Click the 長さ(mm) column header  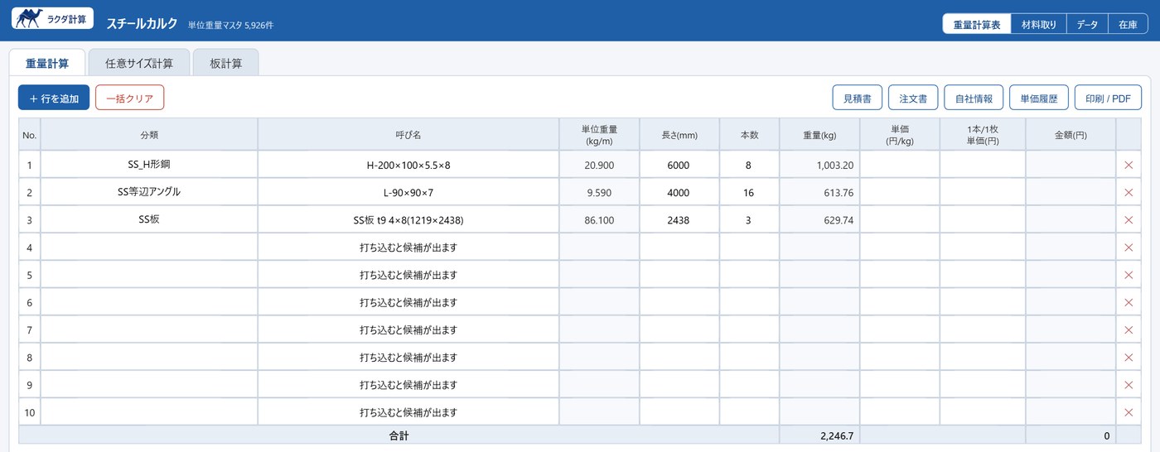[679, 134]
